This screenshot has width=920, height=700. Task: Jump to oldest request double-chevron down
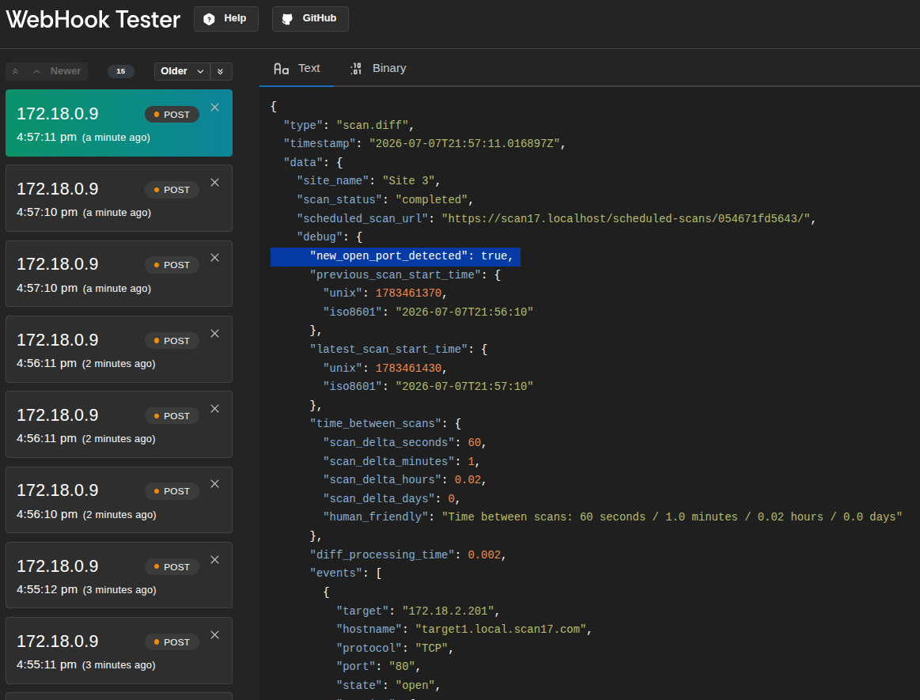pyautogui.click(x=221, y=71)
